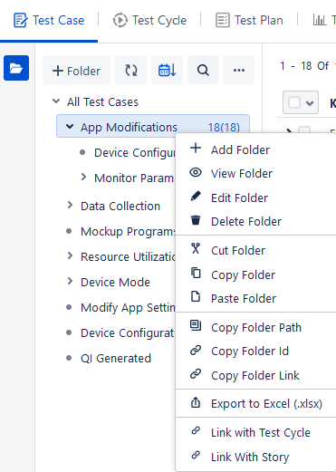Viewport: 336px width, 472px height.
Task: Click the 18(18) count on App Modifications
Action: point(224,128)
